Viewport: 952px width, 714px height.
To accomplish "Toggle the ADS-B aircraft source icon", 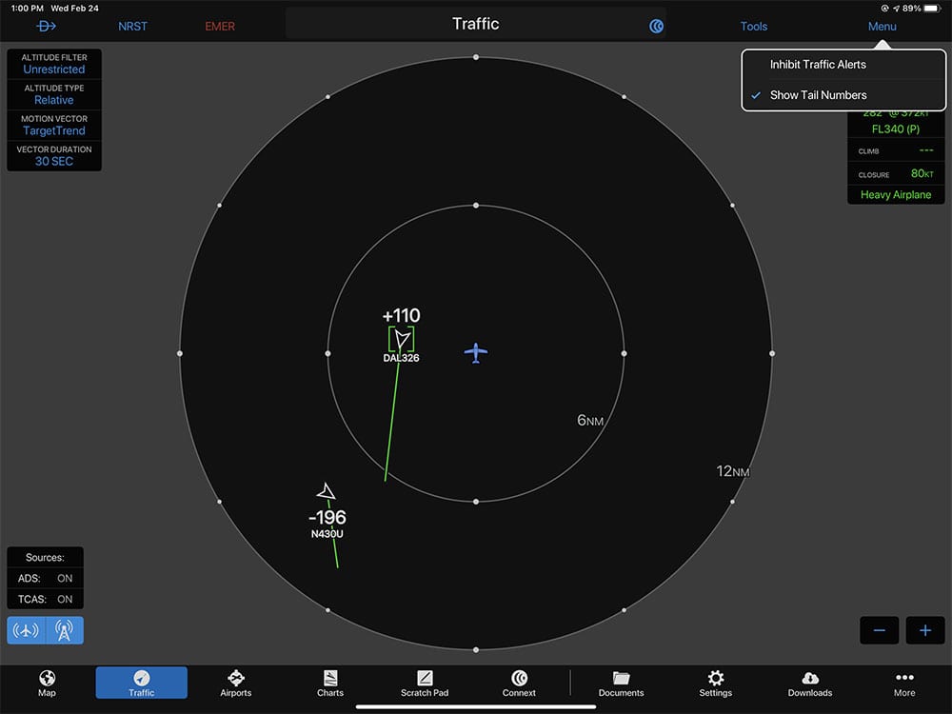I will pyautogui.click(x=26, y=630).
